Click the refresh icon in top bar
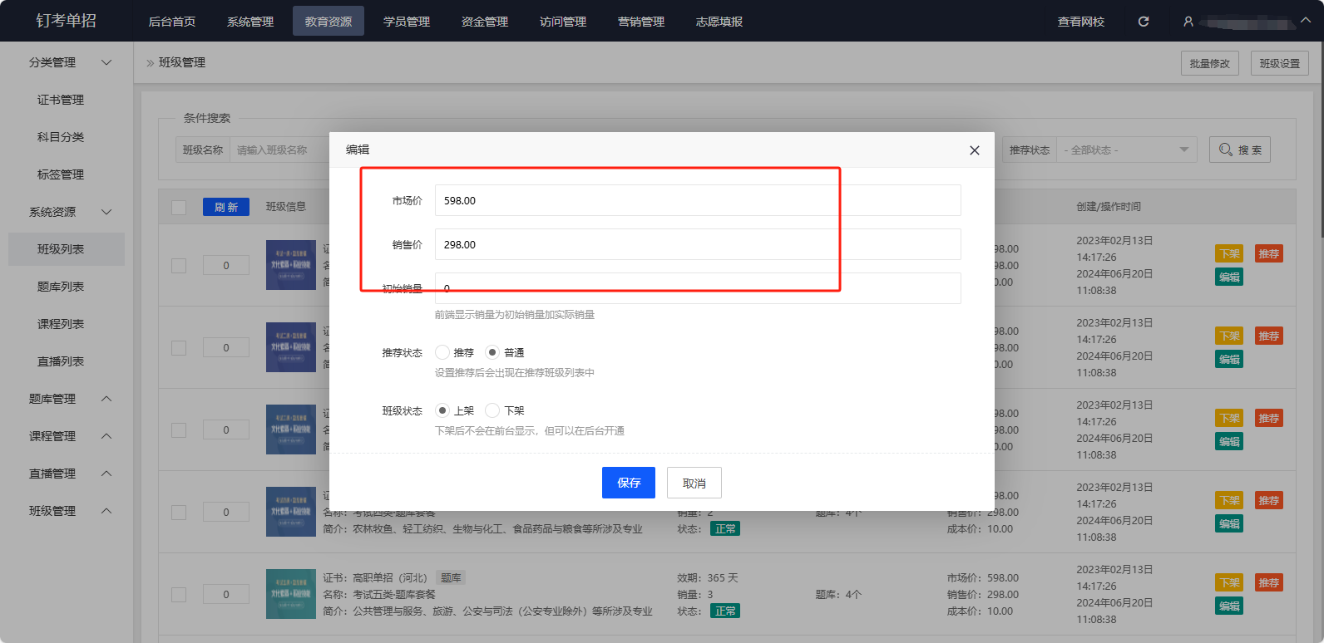Image resolution: width=1324 pixels, height=643 pixels. (1144, 22)
